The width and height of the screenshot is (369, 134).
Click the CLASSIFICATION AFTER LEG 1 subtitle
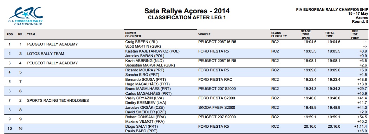(187, 17)
